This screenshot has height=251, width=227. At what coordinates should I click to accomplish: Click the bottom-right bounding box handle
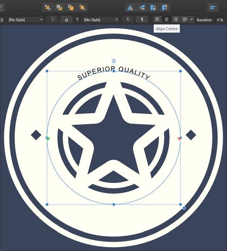181,205
